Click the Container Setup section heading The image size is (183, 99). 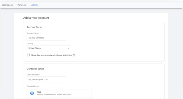pos(35,69)
